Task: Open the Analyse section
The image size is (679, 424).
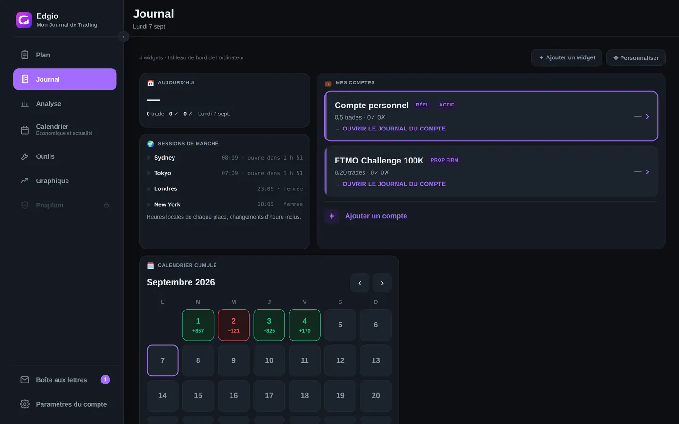Action: click(65, 104)
